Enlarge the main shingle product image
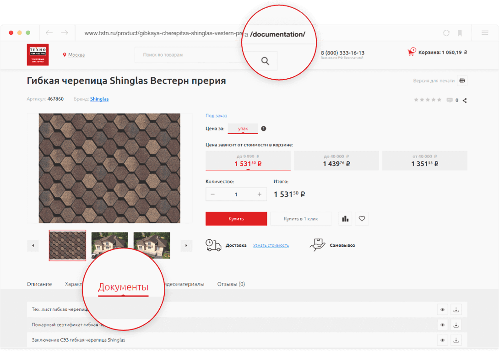499x351 pixels. pyautogui.click(x=109, y=168)
